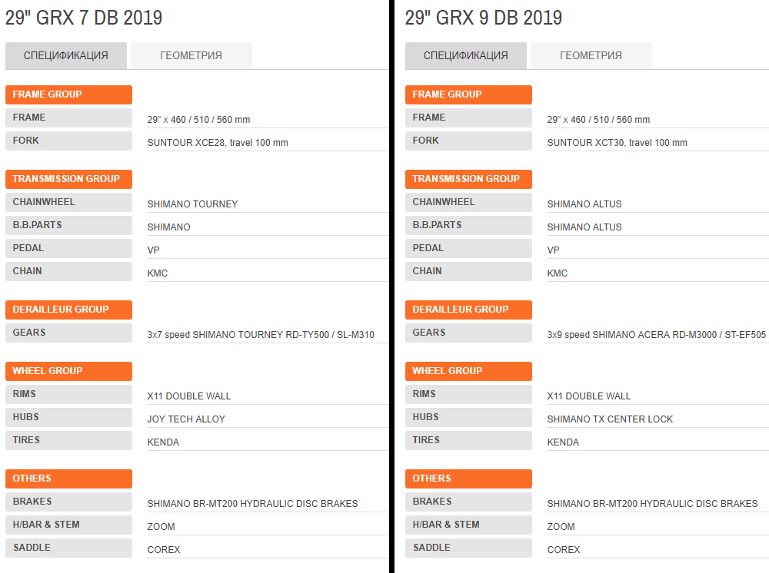
Task: Click the BRAKES label in GRX 9 panel
Action: (468, 502)
